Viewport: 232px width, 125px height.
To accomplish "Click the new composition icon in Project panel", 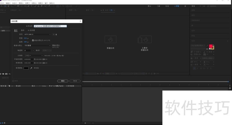I will [6, 74].
